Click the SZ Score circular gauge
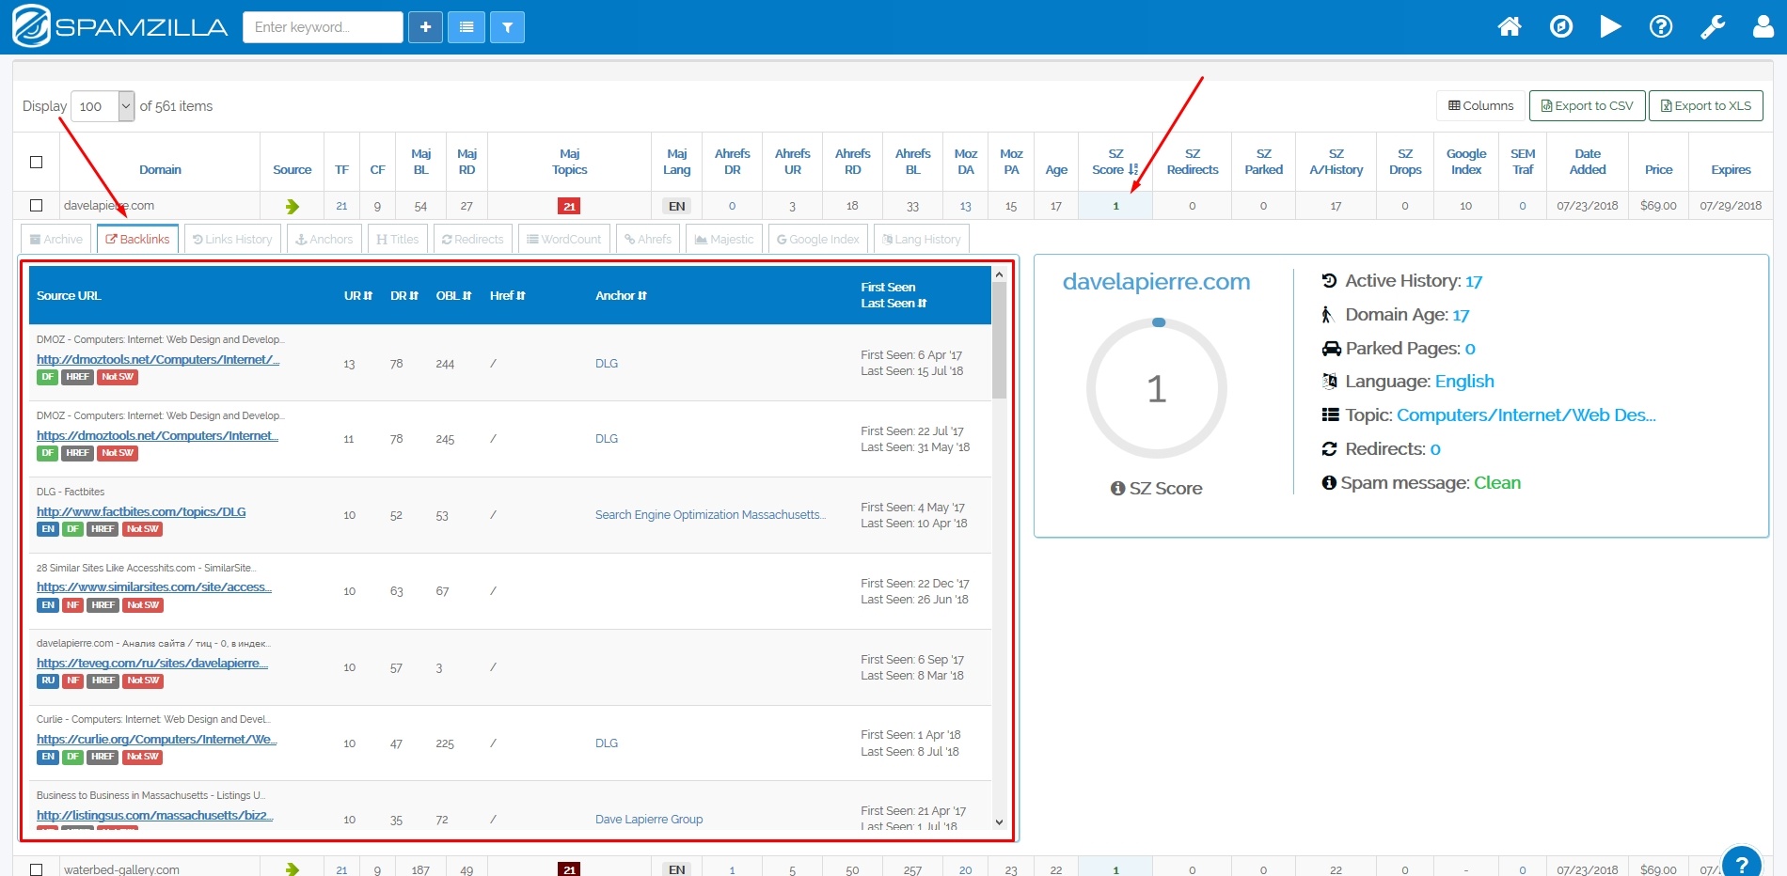 pyautogui.click(x=1157, y=388)
